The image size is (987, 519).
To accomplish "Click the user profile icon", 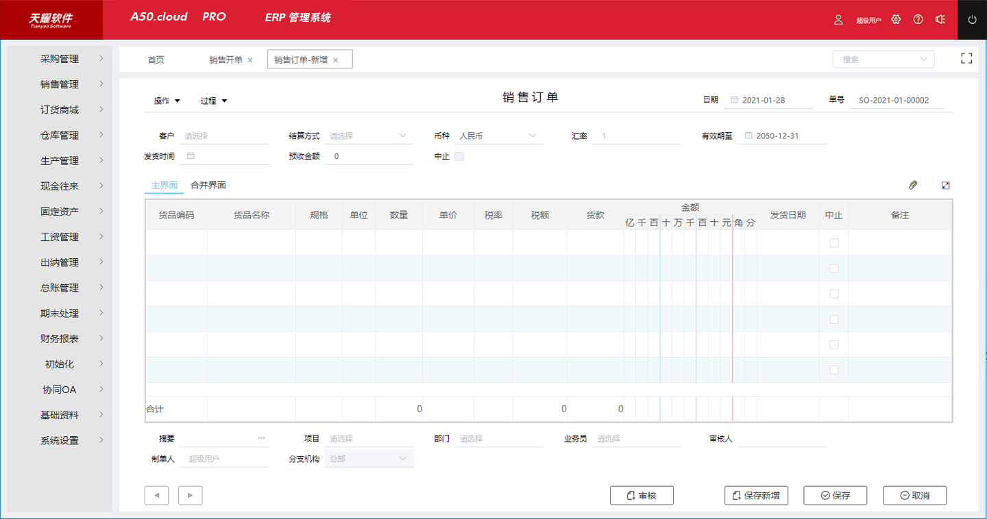I will pos(838,20).
